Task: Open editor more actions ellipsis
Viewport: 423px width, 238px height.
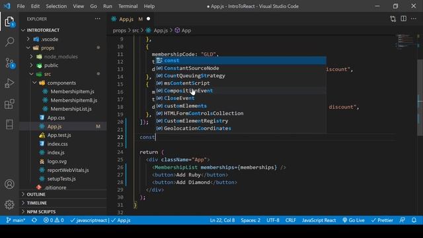Action: [x=414, y=19]
